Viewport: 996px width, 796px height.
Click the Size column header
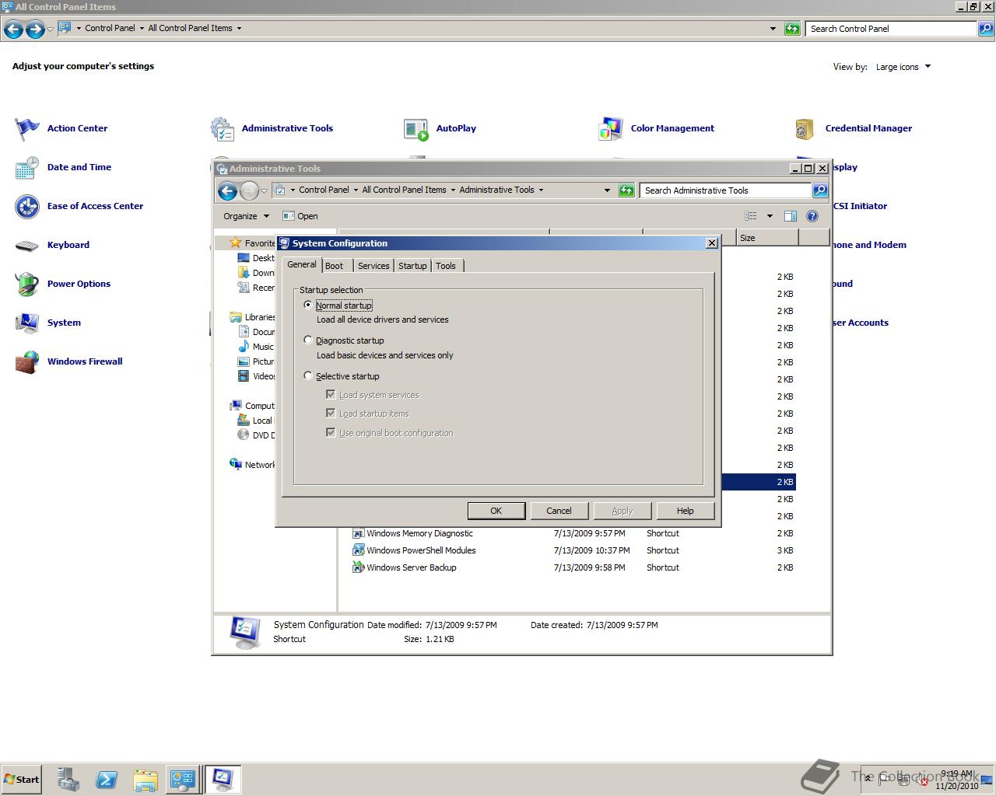pos(767,238)
